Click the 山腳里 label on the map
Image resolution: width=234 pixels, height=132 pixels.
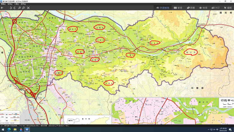tap(59, 73)
